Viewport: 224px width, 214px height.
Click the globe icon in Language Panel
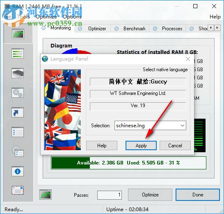coord(45,59)
